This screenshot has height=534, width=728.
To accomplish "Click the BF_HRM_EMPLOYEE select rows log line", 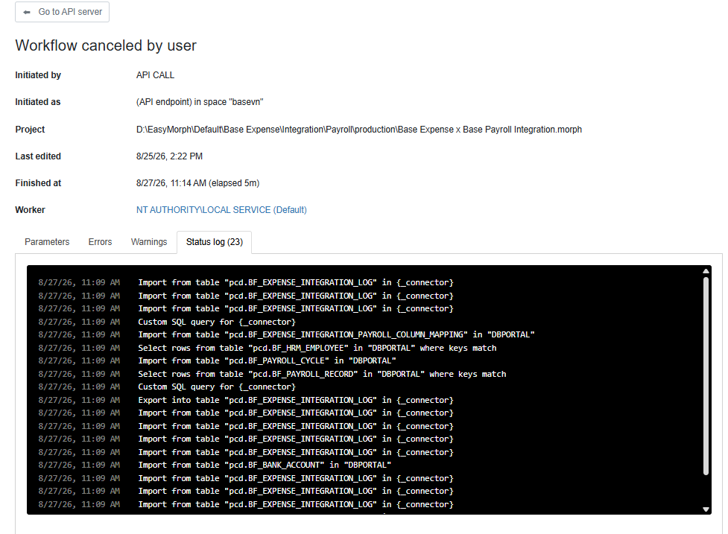I will pos(317,348).
